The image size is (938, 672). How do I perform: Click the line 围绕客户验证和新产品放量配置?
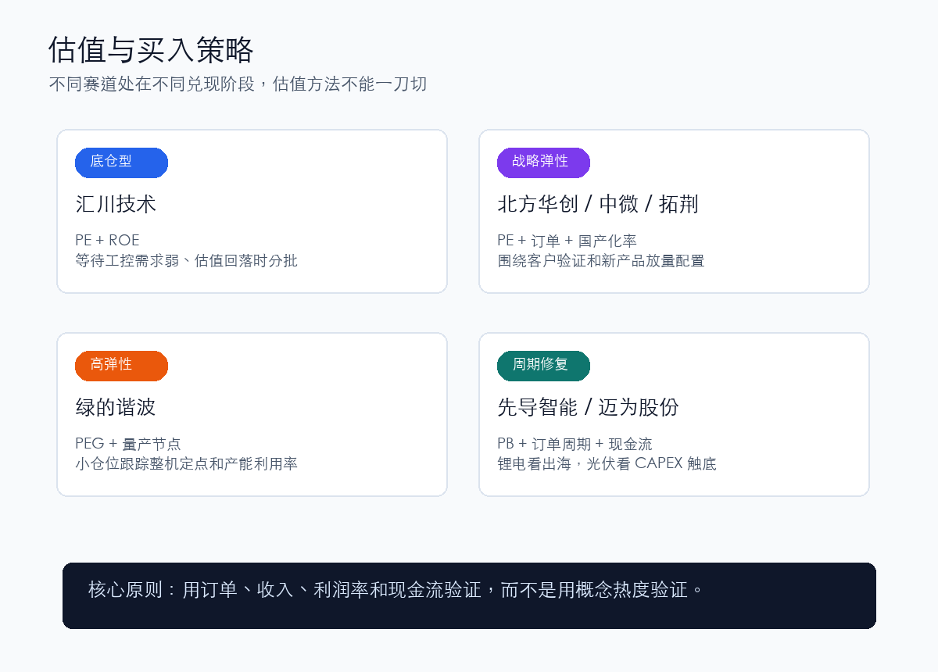(x=600, y=260)
